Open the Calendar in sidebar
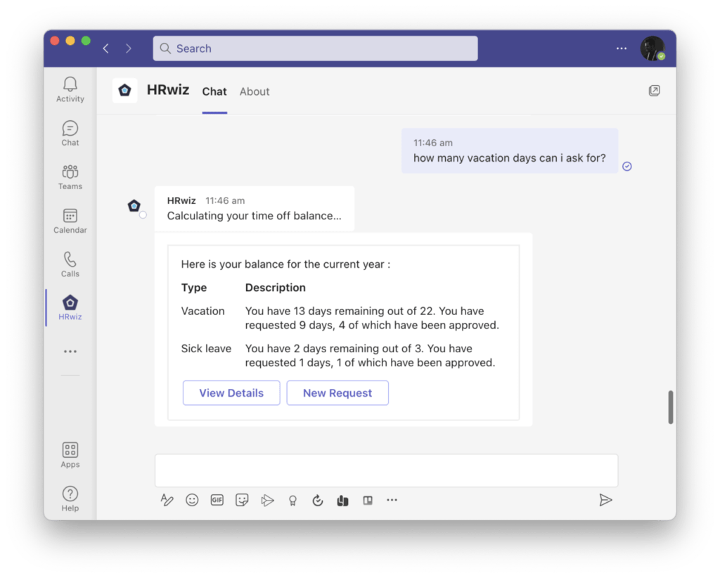Image resolution: width=720 pixels, height=578 pixels. [70, 221]
